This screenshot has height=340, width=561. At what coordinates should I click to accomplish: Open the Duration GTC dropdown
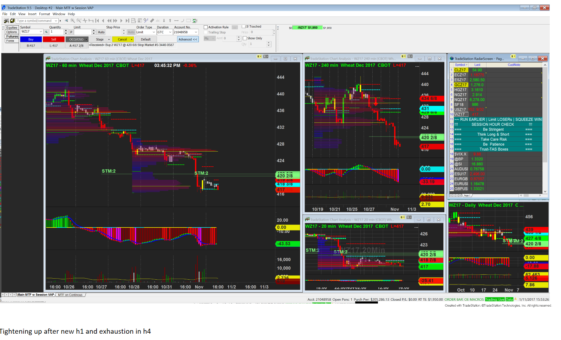pyautogui.click(x=170, y=32)
